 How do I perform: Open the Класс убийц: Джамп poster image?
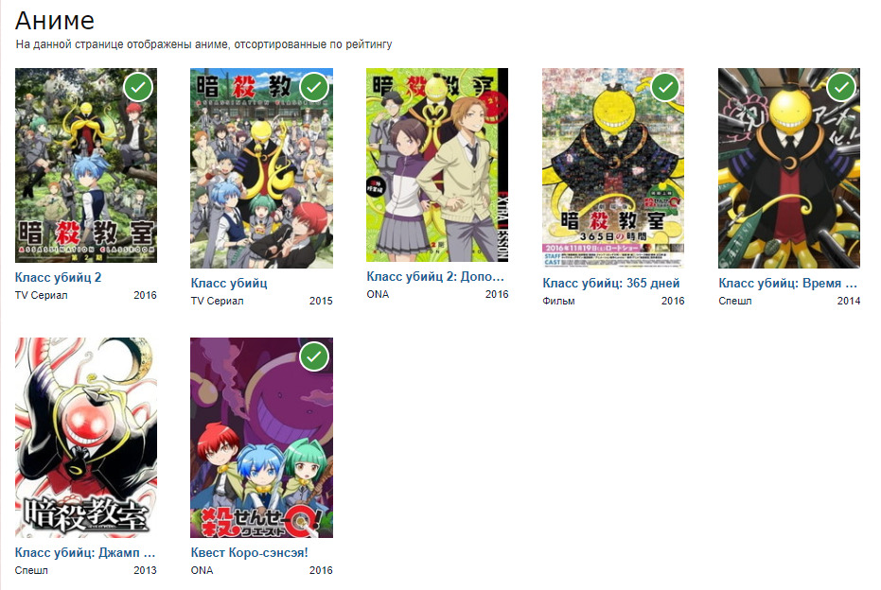[x=86, y=438]
